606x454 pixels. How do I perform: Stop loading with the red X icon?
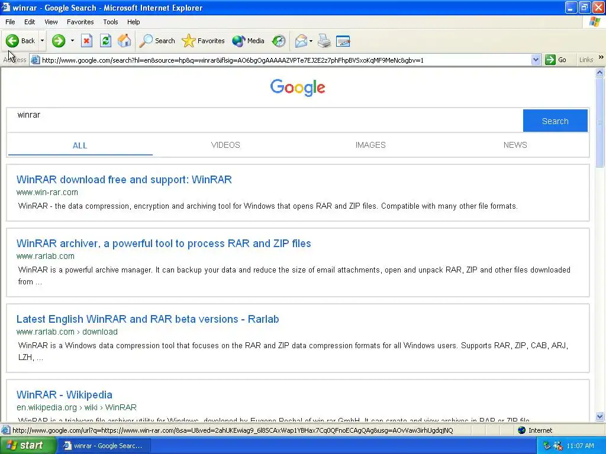click(x=86, y=41)
